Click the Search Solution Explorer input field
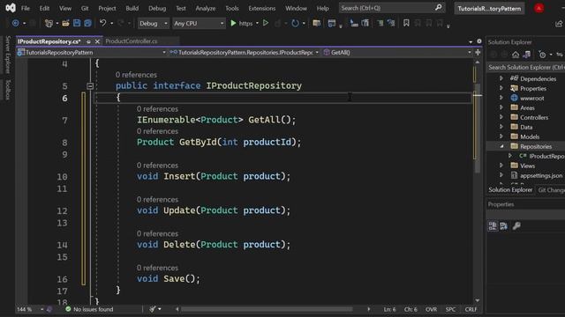The image size is (565, 317). click(x=526, y=67)
